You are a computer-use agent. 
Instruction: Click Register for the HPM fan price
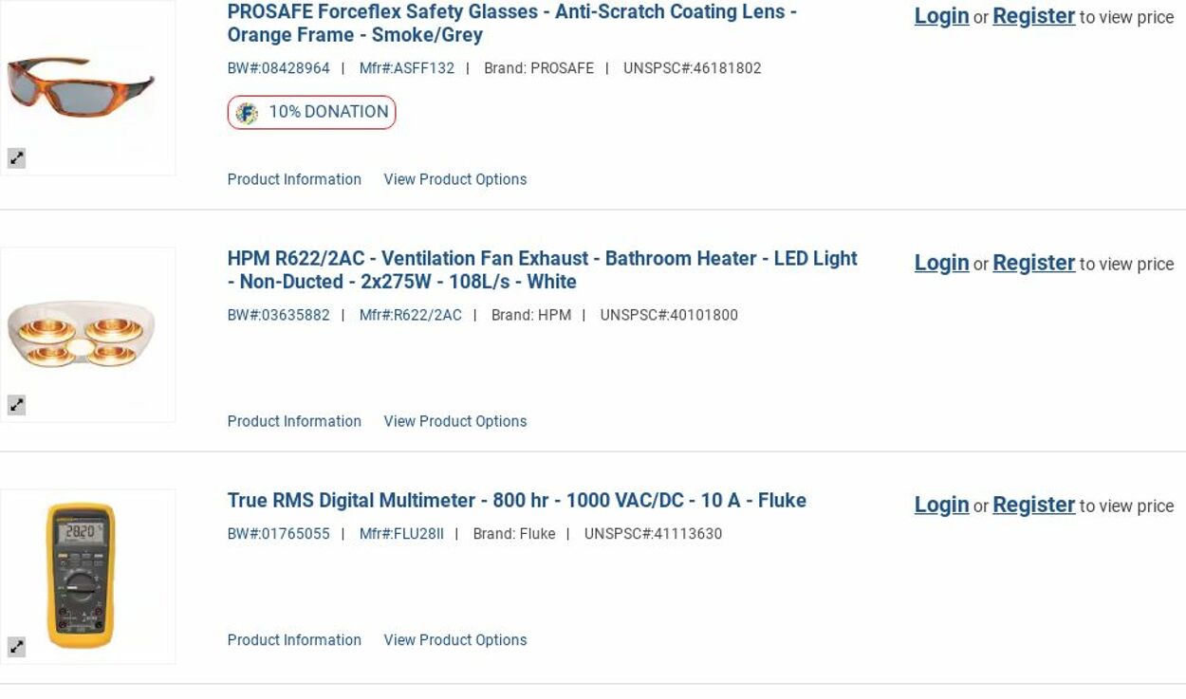[1033, 263]
